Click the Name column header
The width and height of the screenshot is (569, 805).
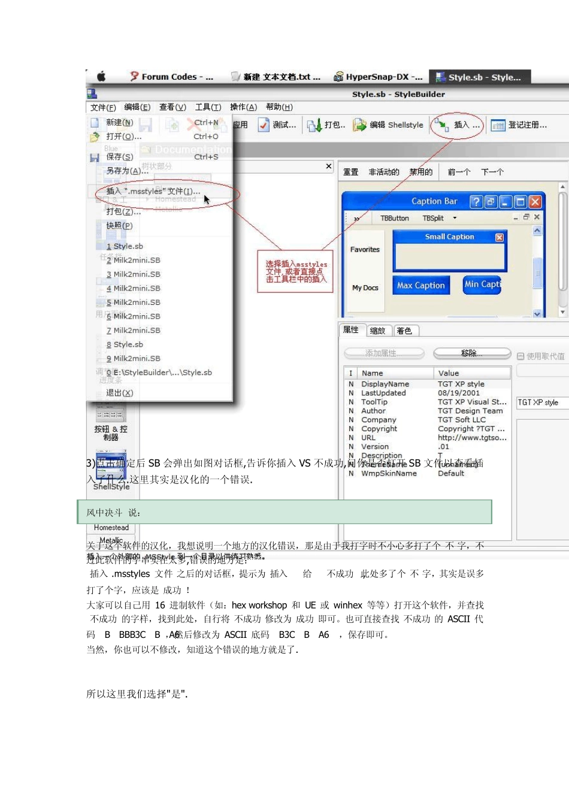click(396, 373)
